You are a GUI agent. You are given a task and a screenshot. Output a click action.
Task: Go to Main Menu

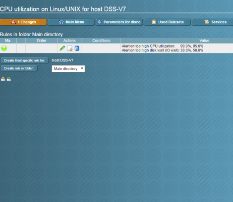(71, 22)
